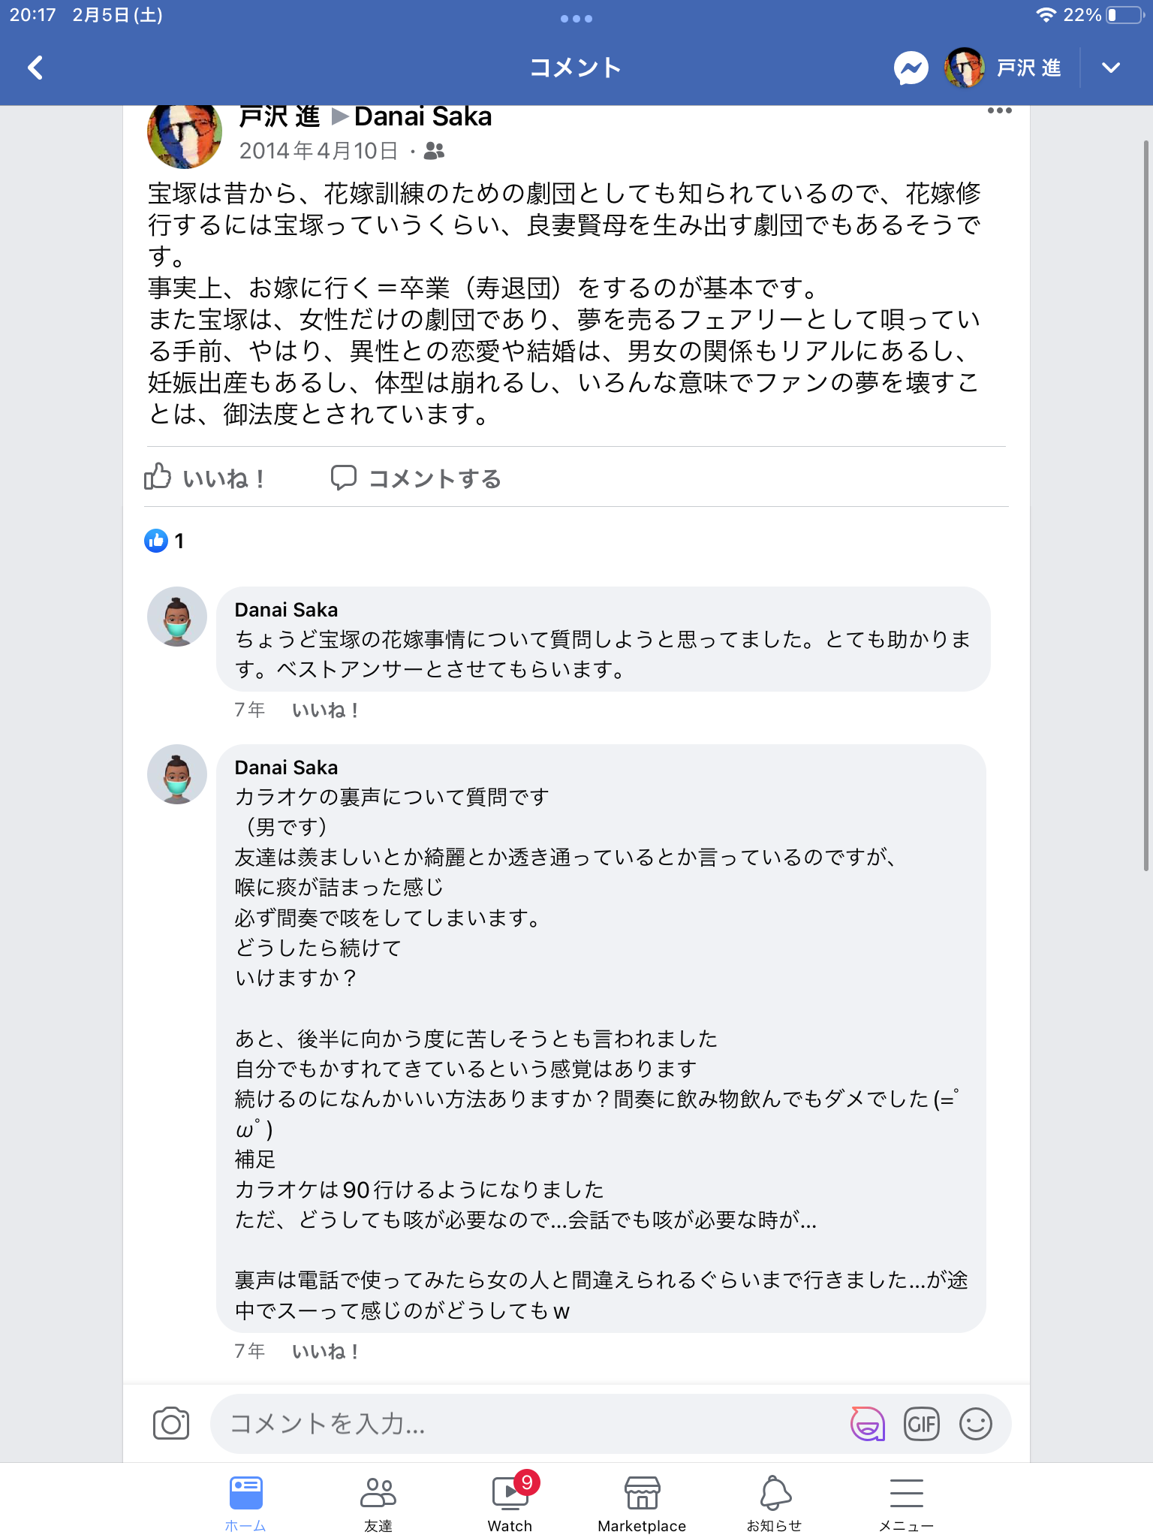Attach a photo with camera icon

pos(171,1424)
